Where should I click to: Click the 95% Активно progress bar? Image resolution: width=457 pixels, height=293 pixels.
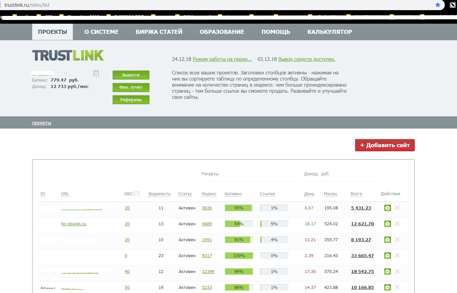pyautogui.click(x=239, y=208)
